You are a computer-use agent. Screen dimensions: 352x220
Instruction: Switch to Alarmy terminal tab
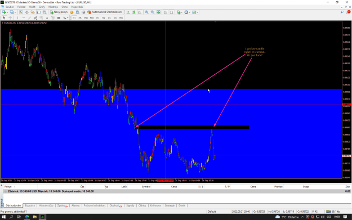click(75, 205)
